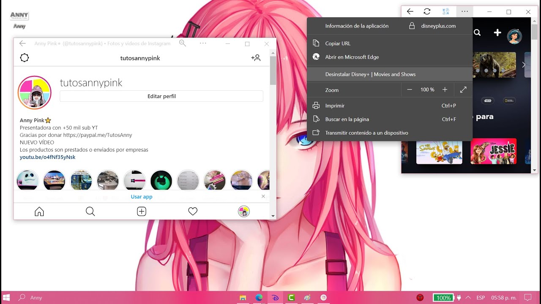Image resolution: width=541 pixels, height=304 pixels.
Task: Close the Disney+ three-dots menu button
Action: (x=465, y=12)
